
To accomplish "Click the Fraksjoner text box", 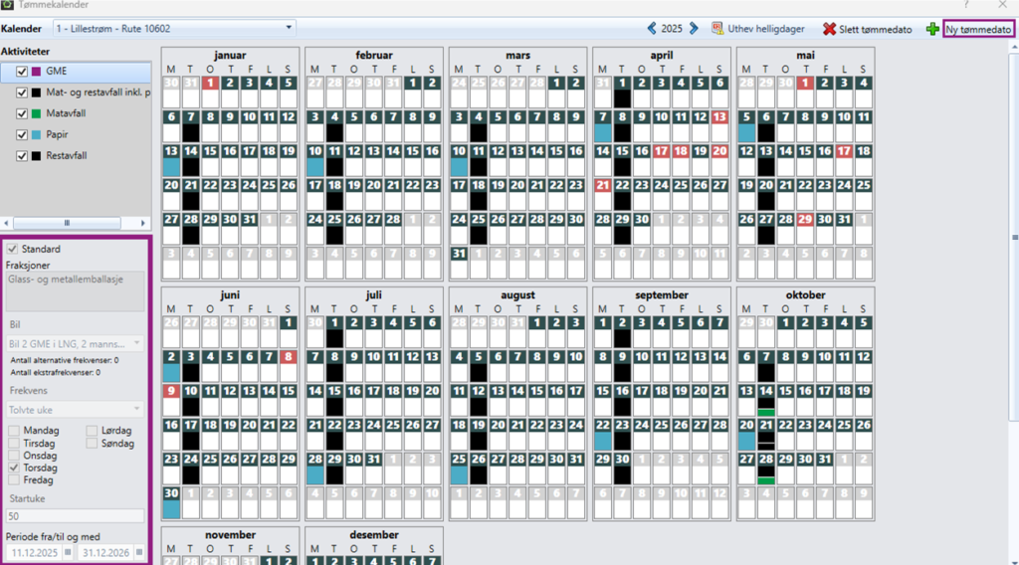I will coord(76,290).
